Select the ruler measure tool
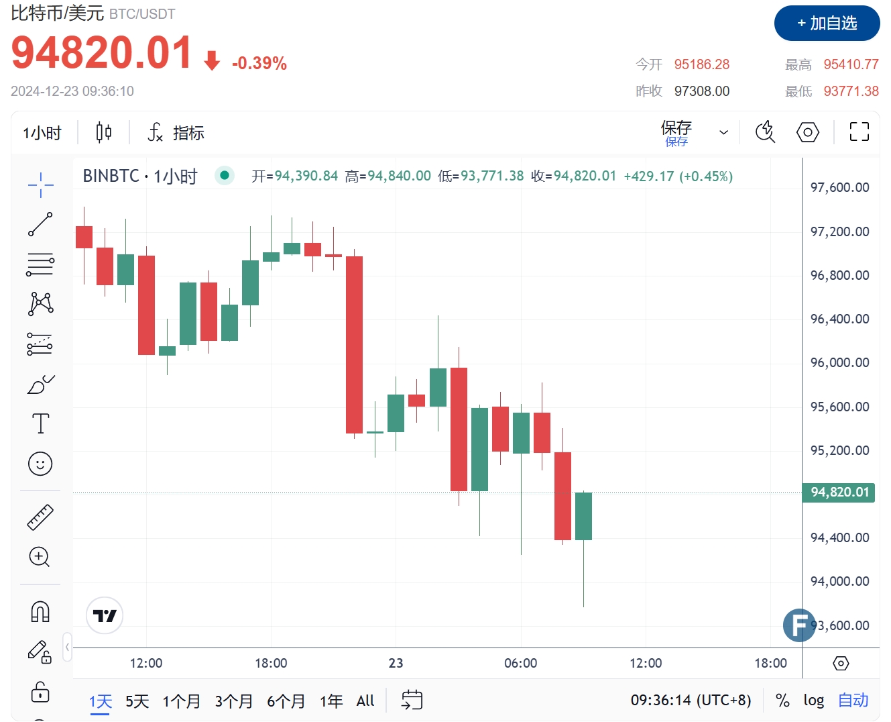The height and width of the screenshot is (722, 891). point(40,517)
